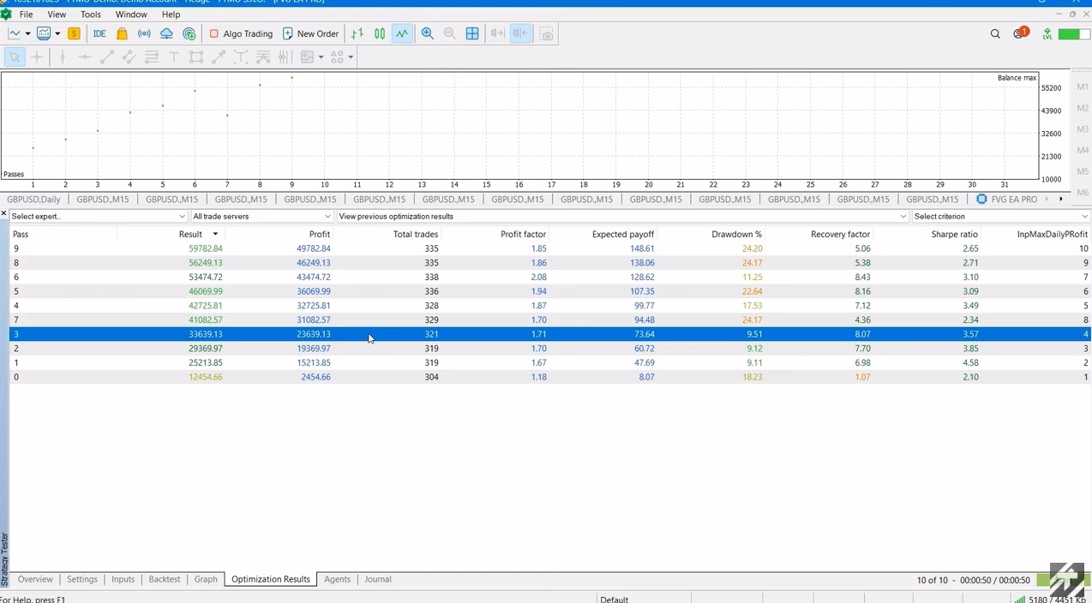Click the radar with green plus icon
This screenshot has width=1092, height=603.
click(189, 33)
